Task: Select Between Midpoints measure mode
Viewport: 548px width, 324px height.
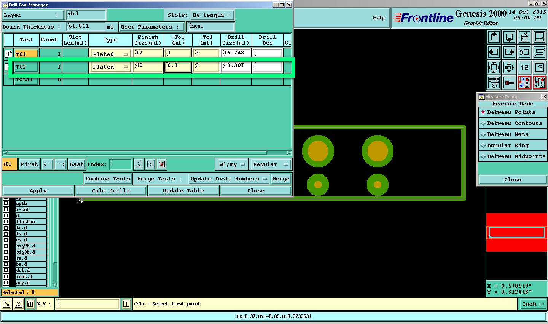Action: [x=513, y=156]
